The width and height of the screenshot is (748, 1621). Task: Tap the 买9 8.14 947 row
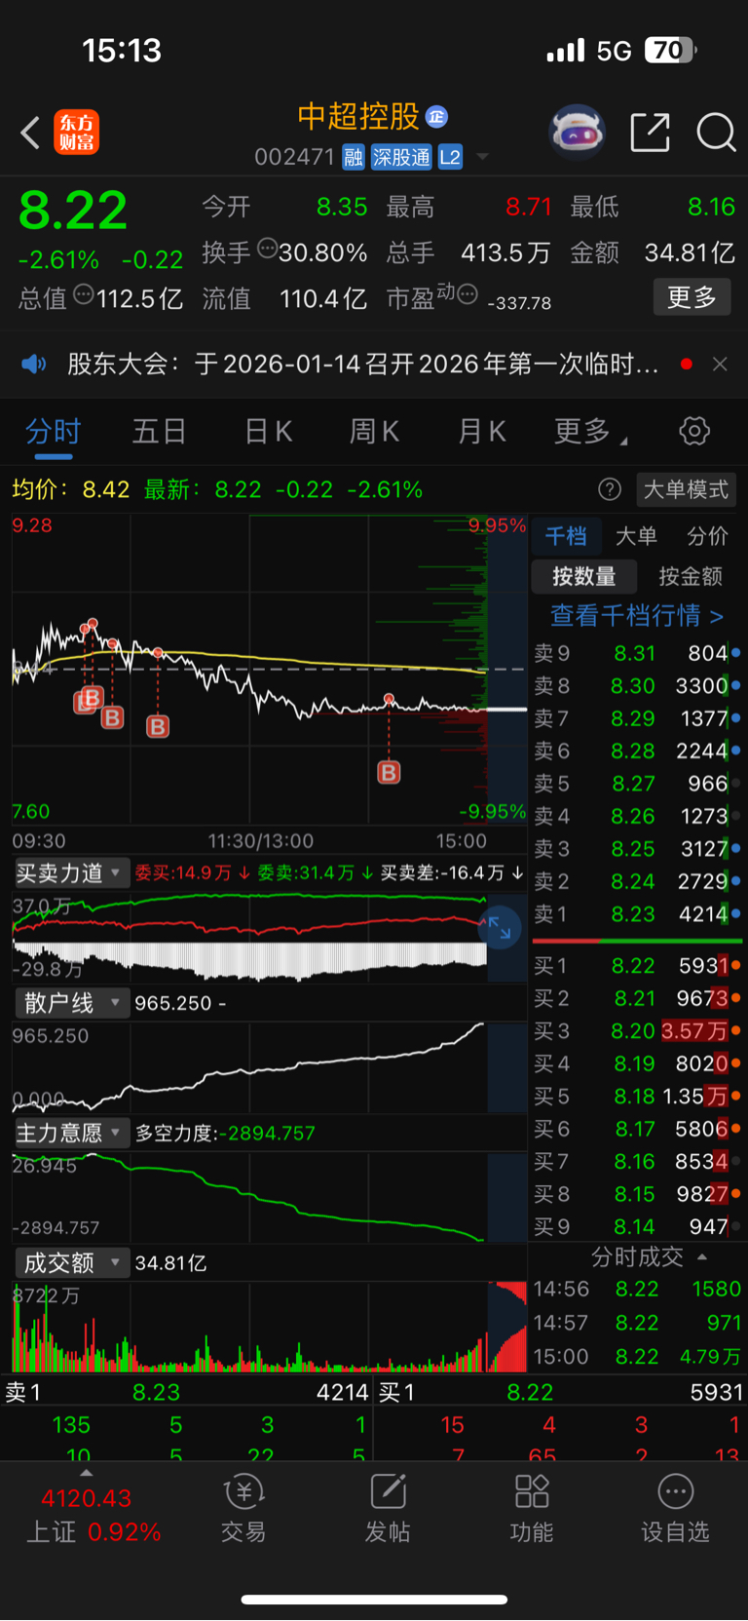click(637, 1227)
